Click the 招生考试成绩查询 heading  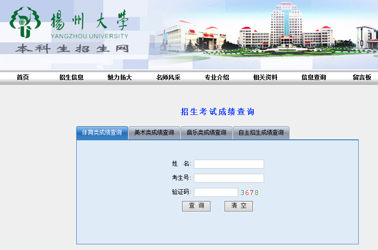tap(217, 112)
